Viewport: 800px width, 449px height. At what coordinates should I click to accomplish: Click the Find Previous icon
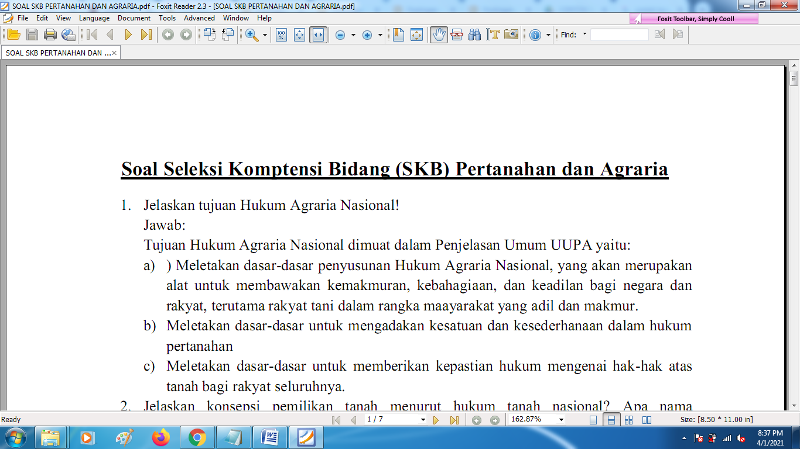click(659, 34)
